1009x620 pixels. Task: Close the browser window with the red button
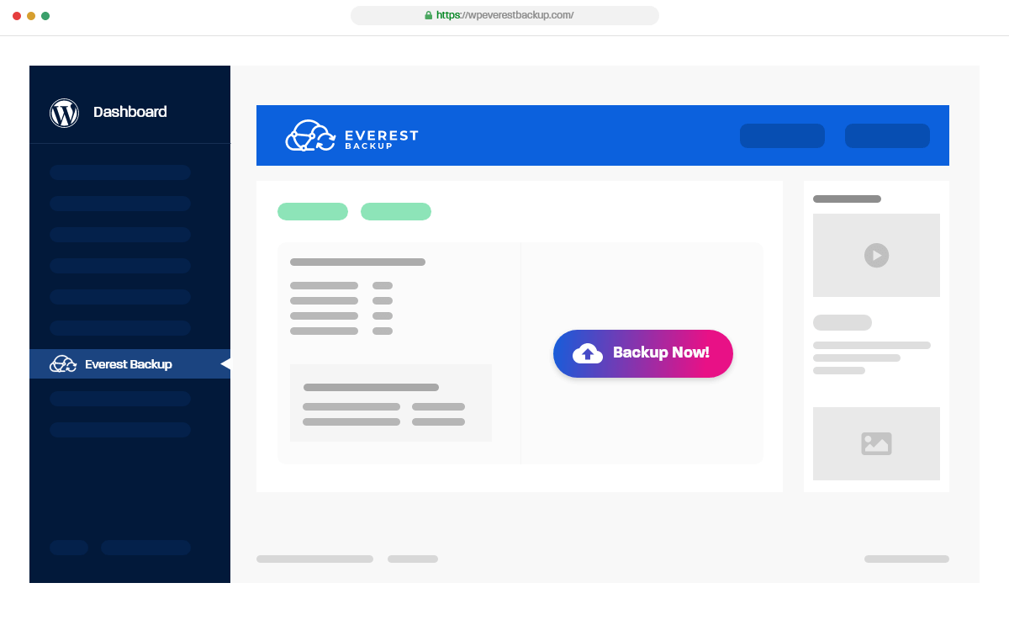[17, 14]
